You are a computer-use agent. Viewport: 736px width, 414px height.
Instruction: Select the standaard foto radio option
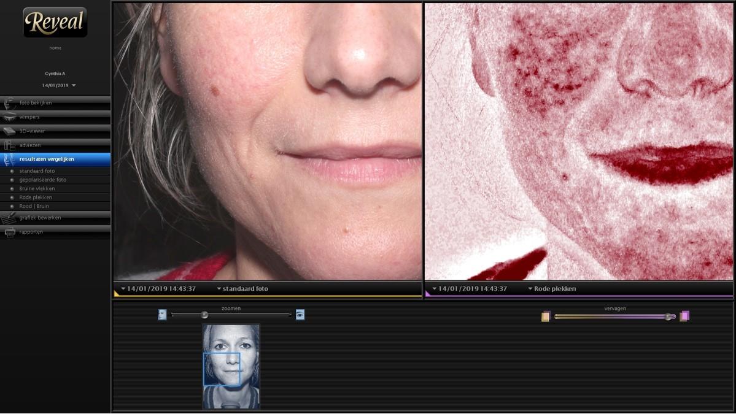(12, 171)
